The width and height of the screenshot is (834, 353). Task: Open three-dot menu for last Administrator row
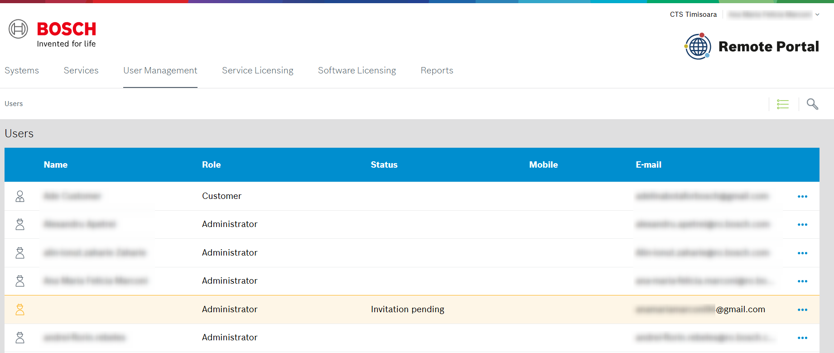pos(802,338)
